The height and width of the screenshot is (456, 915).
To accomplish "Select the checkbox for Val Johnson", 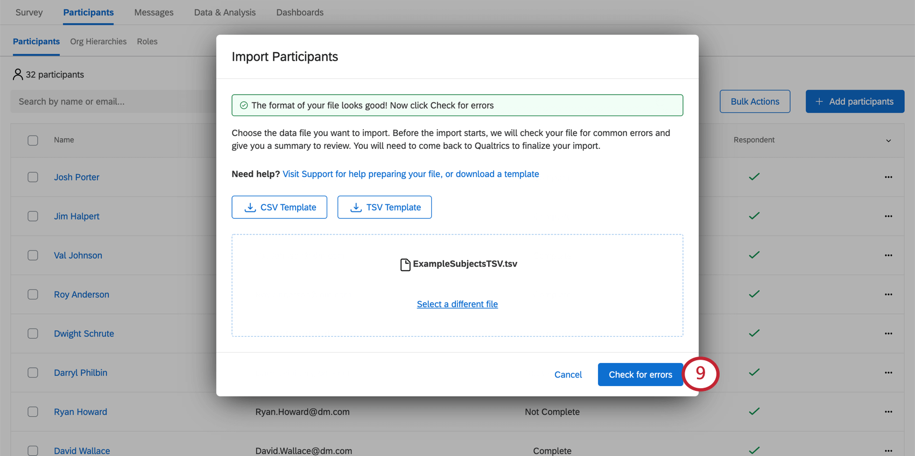I will click(33, 255).
